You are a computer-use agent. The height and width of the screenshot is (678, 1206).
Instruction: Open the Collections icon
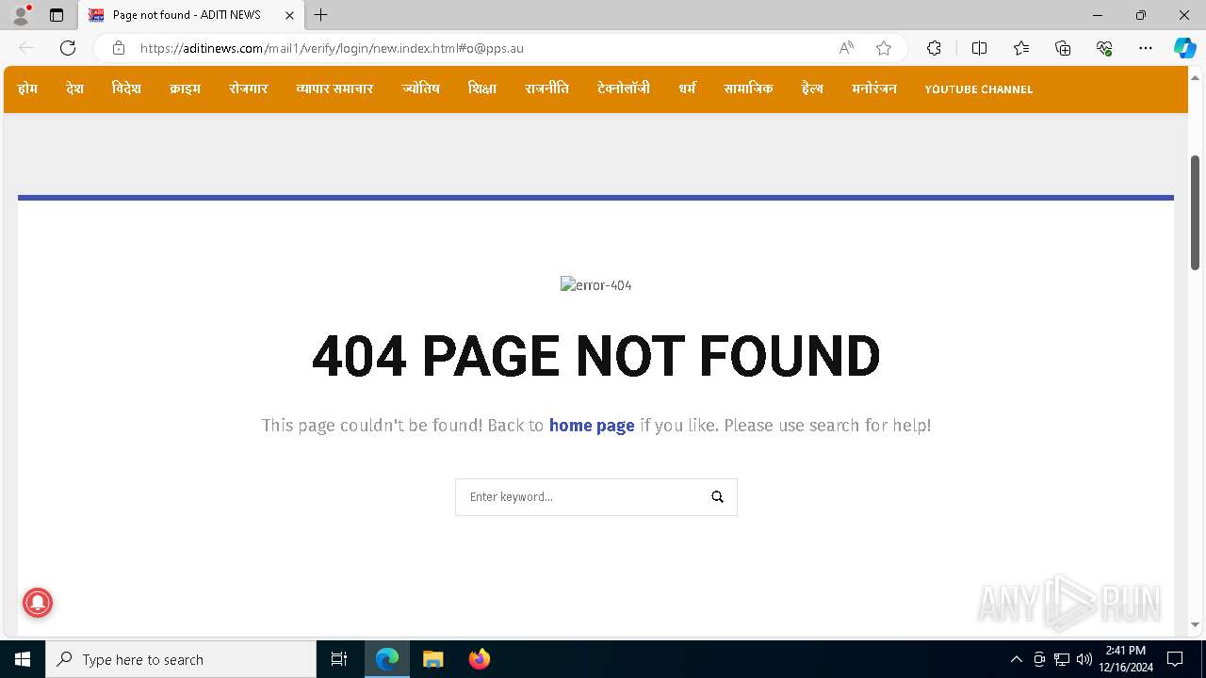[x=1063, y=48]
